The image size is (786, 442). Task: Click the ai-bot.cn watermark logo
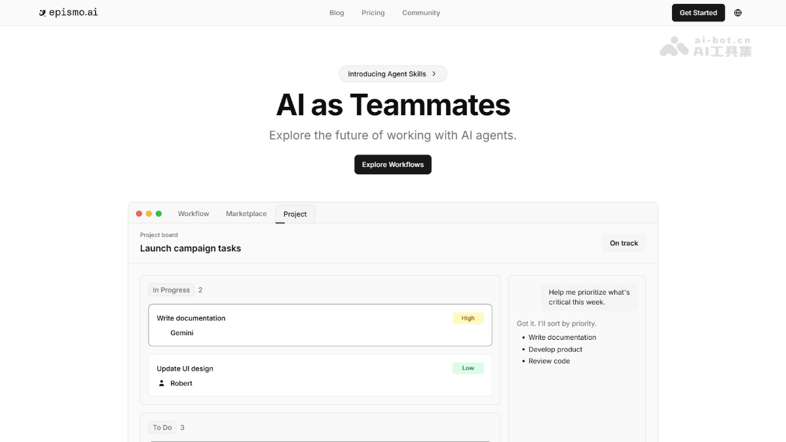(706, 46)
